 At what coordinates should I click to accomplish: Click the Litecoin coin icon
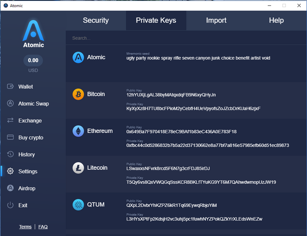pos(78,168)
